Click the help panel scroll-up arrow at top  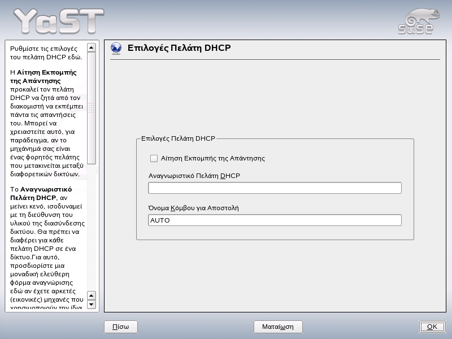point(92,47)
